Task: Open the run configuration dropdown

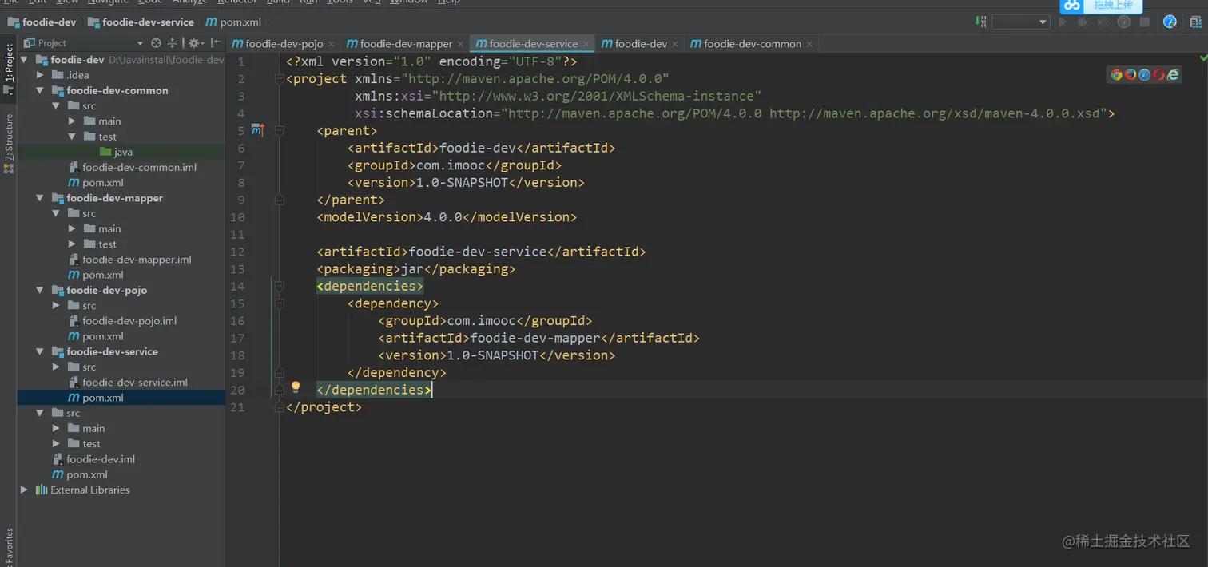Action: pyautogui.click(x=1020, y=22)
